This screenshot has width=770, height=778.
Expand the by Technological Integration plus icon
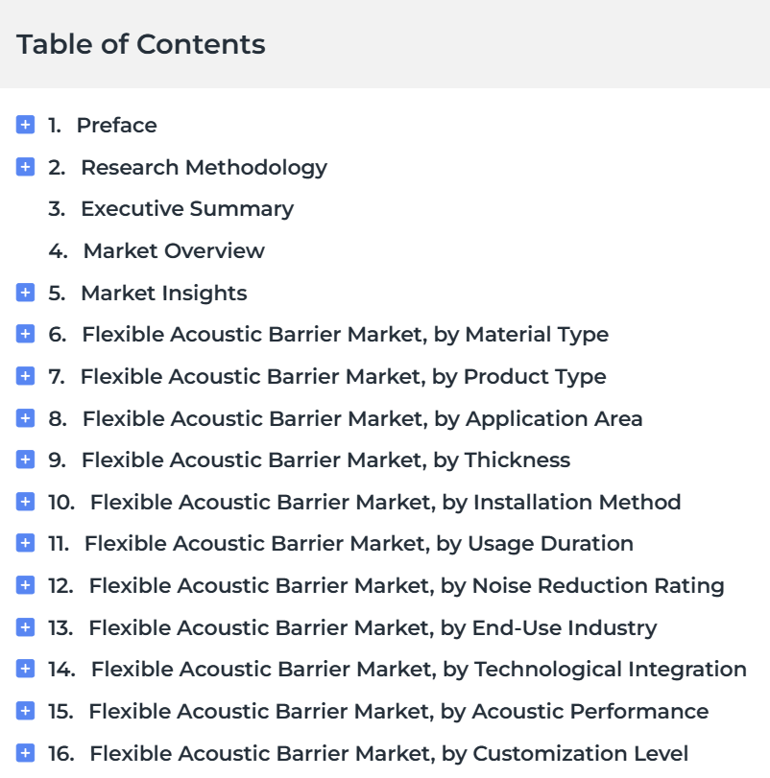click(x=25, y=669)
